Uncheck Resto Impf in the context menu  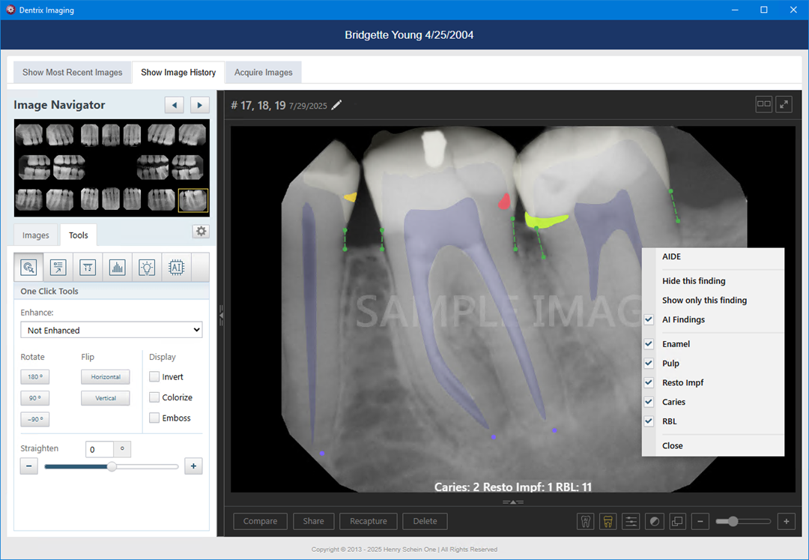tap(649, 382)
